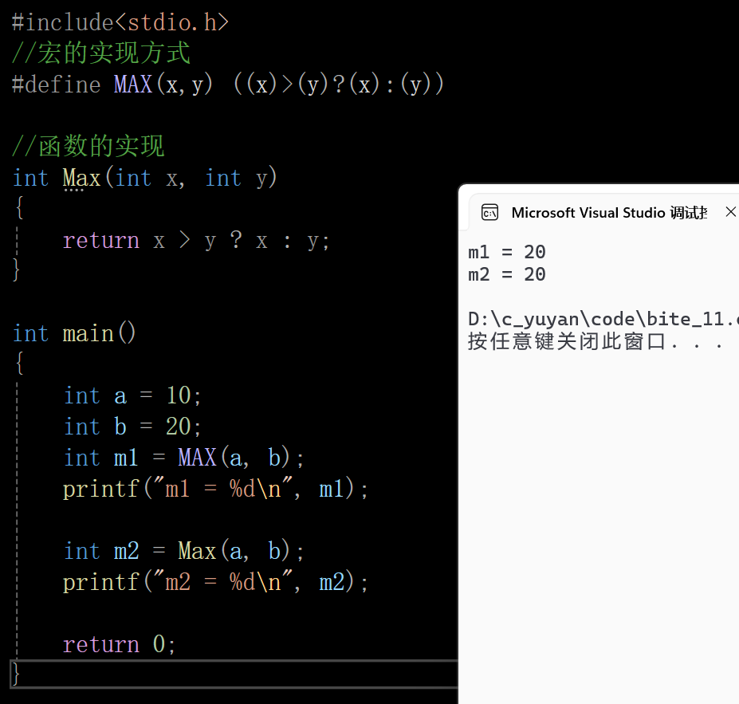Click the line 'int m2 = Max(a, b);'

184,551
